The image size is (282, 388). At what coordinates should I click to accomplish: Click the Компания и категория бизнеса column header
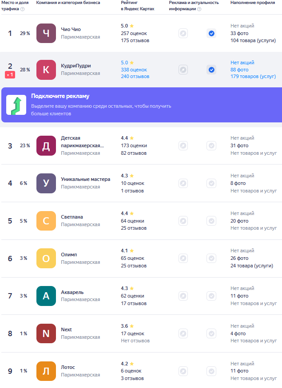(x=68, y=3)
